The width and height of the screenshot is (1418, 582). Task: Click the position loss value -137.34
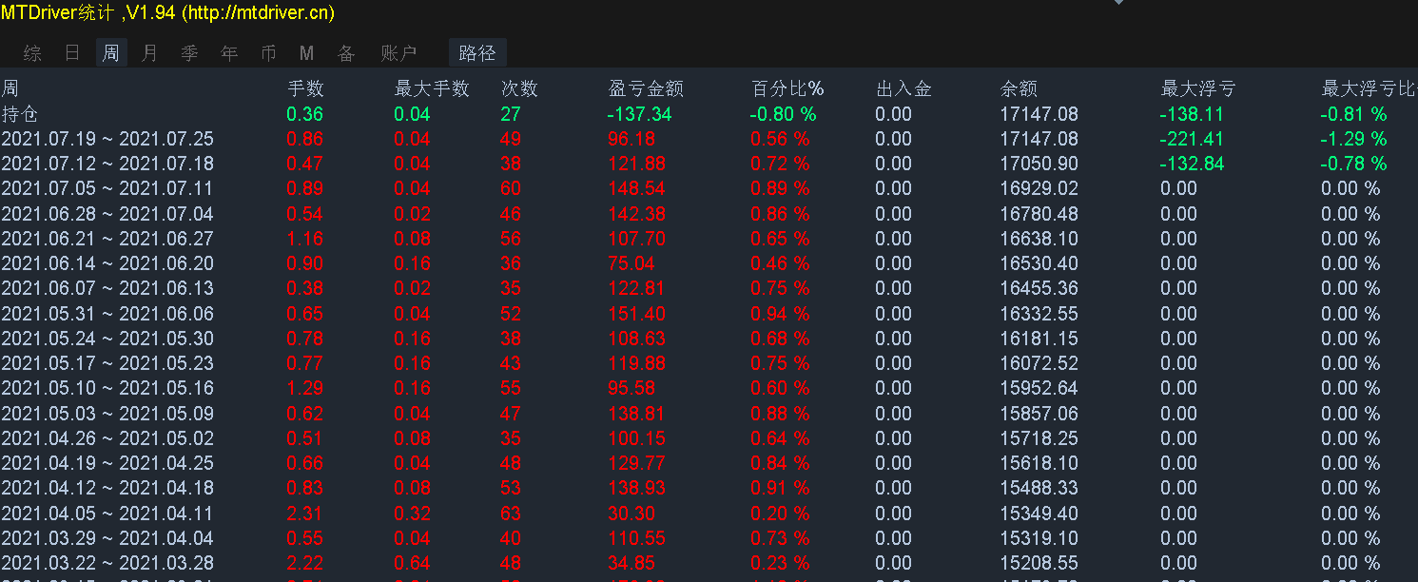(x=640, y=114)
